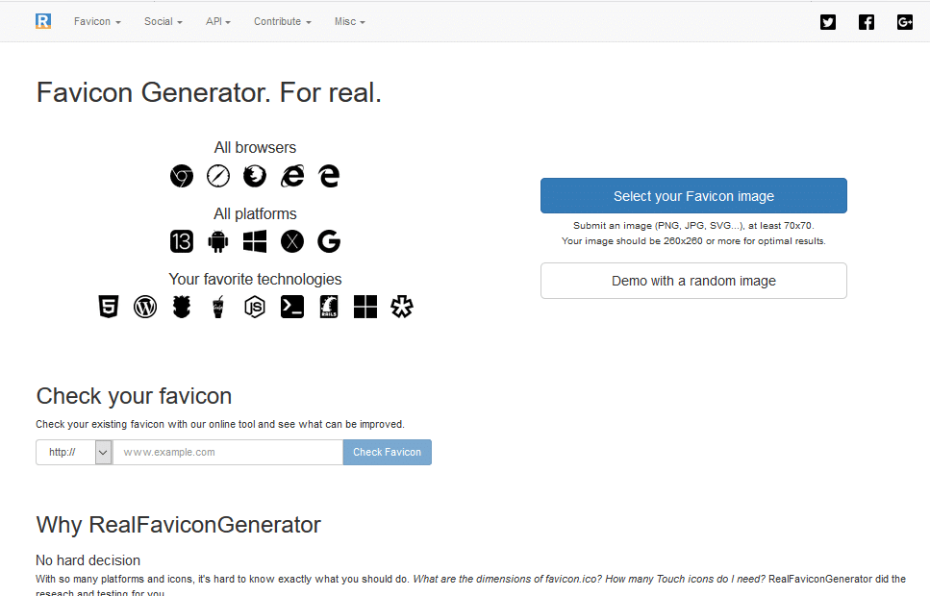Click the 'All platforms' label
Screen dimensions: 930x596
255,214
